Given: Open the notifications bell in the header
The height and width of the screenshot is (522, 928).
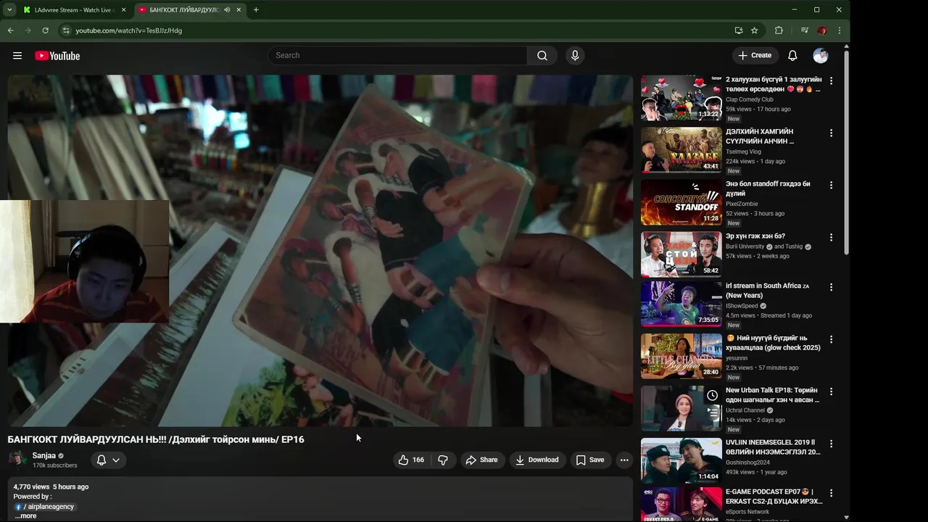Looking at the screenshot, I should [792, 56].
